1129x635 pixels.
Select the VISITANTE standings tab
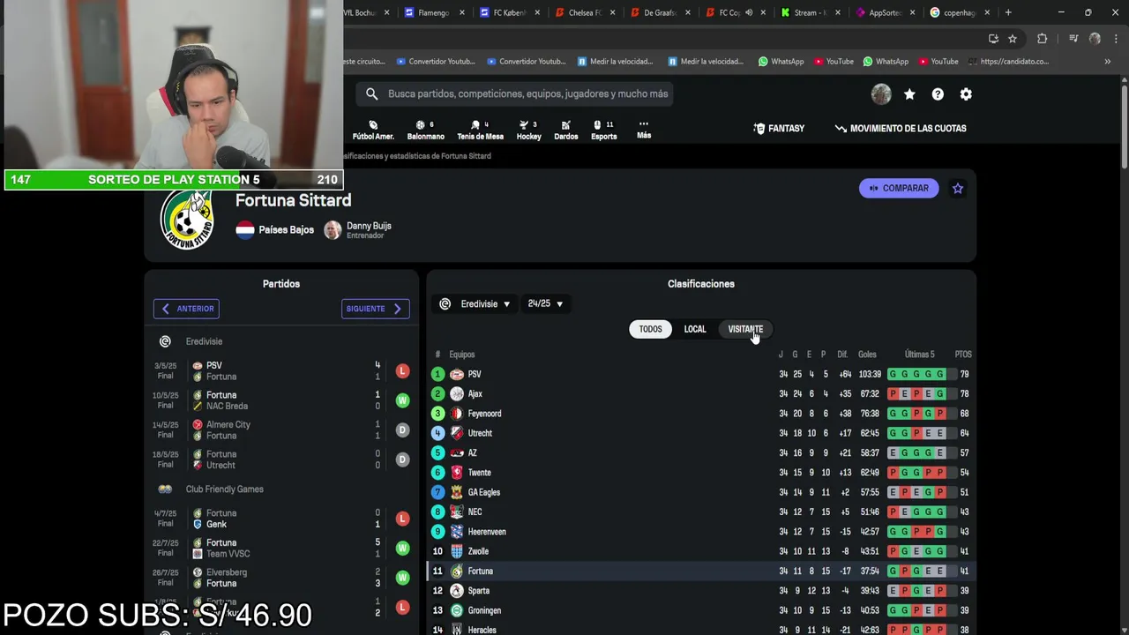(x=745, y=329)
